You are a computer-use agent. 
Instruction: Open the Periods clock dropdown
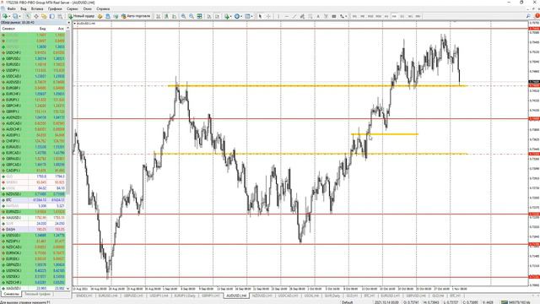[x=238, y=16]
